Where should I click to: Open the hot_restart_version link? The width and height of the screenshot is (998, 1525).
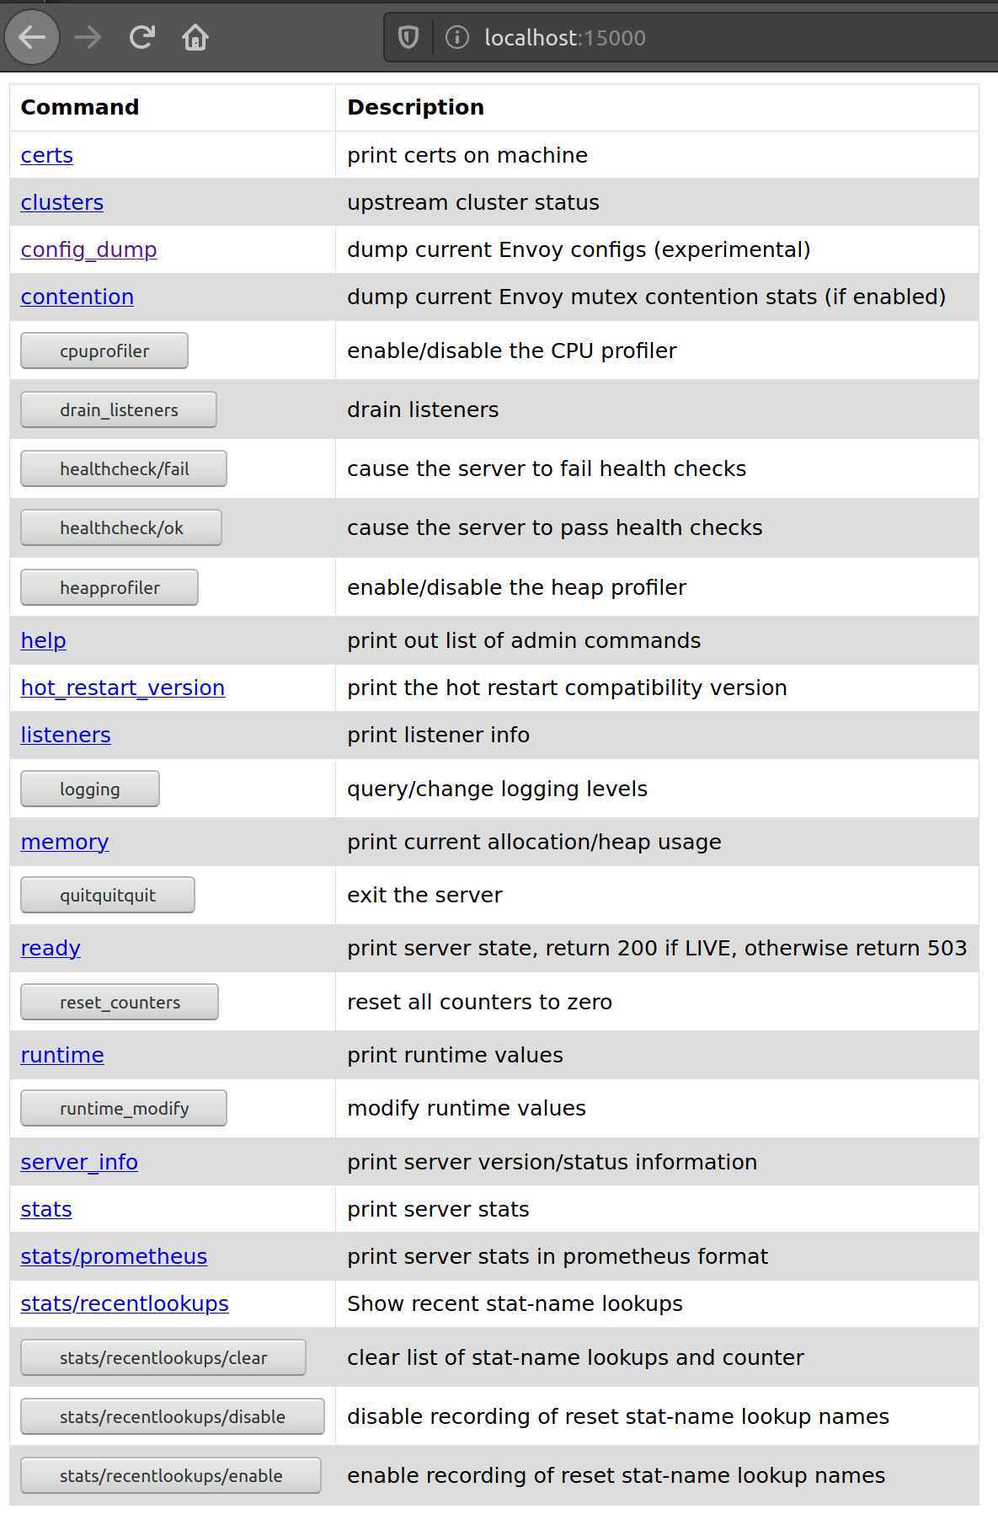tap(123, 688)
